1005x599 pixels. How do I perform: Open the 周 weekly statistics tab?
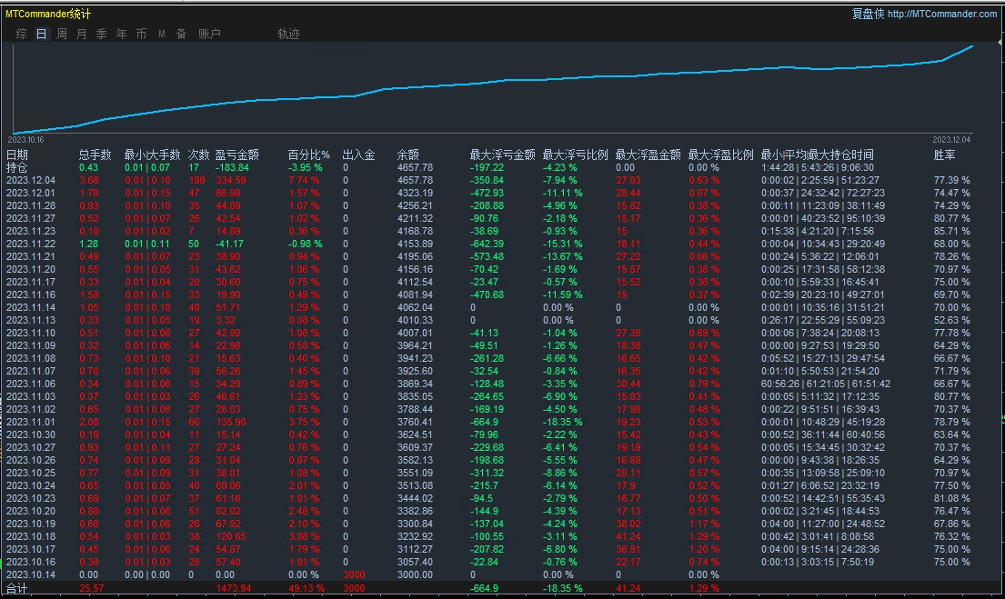tap(62, 34)
